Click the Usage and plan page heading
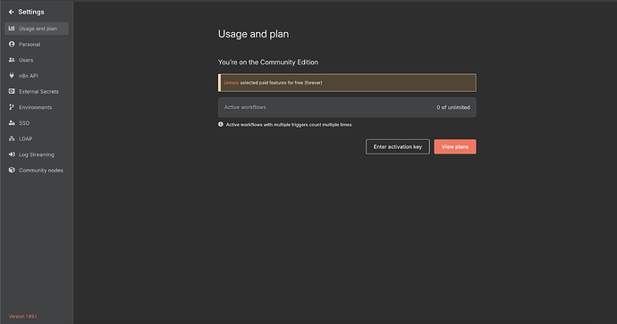Viewport: 617px width, 324px height. coord(253,34)
